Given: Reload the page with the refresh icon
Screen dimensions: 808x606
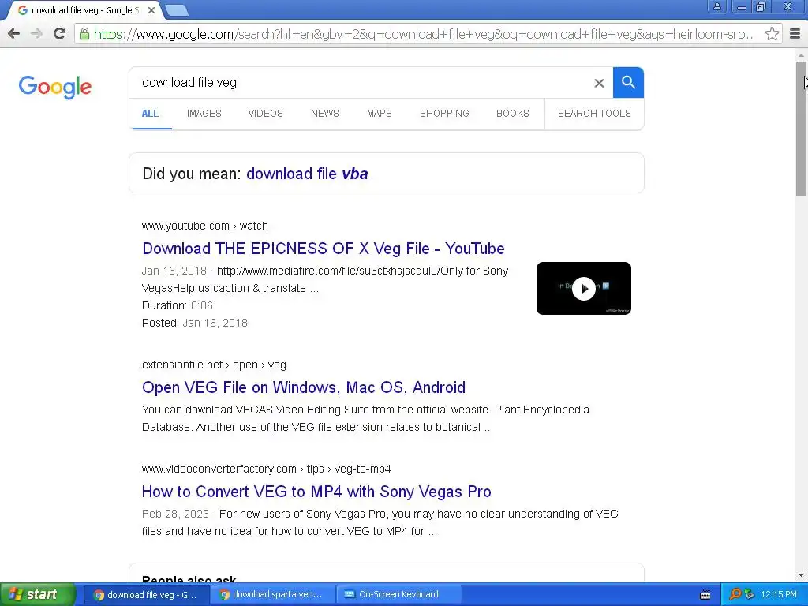Looking at the screenshot, I should tap(60, 34).
